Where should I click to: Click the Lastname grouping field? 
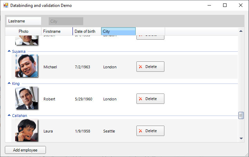(x=23, y=21)
